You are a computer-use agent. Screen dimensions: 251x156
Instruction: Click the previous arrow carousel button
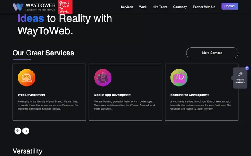pyautogui.click(x=18, y=131)
